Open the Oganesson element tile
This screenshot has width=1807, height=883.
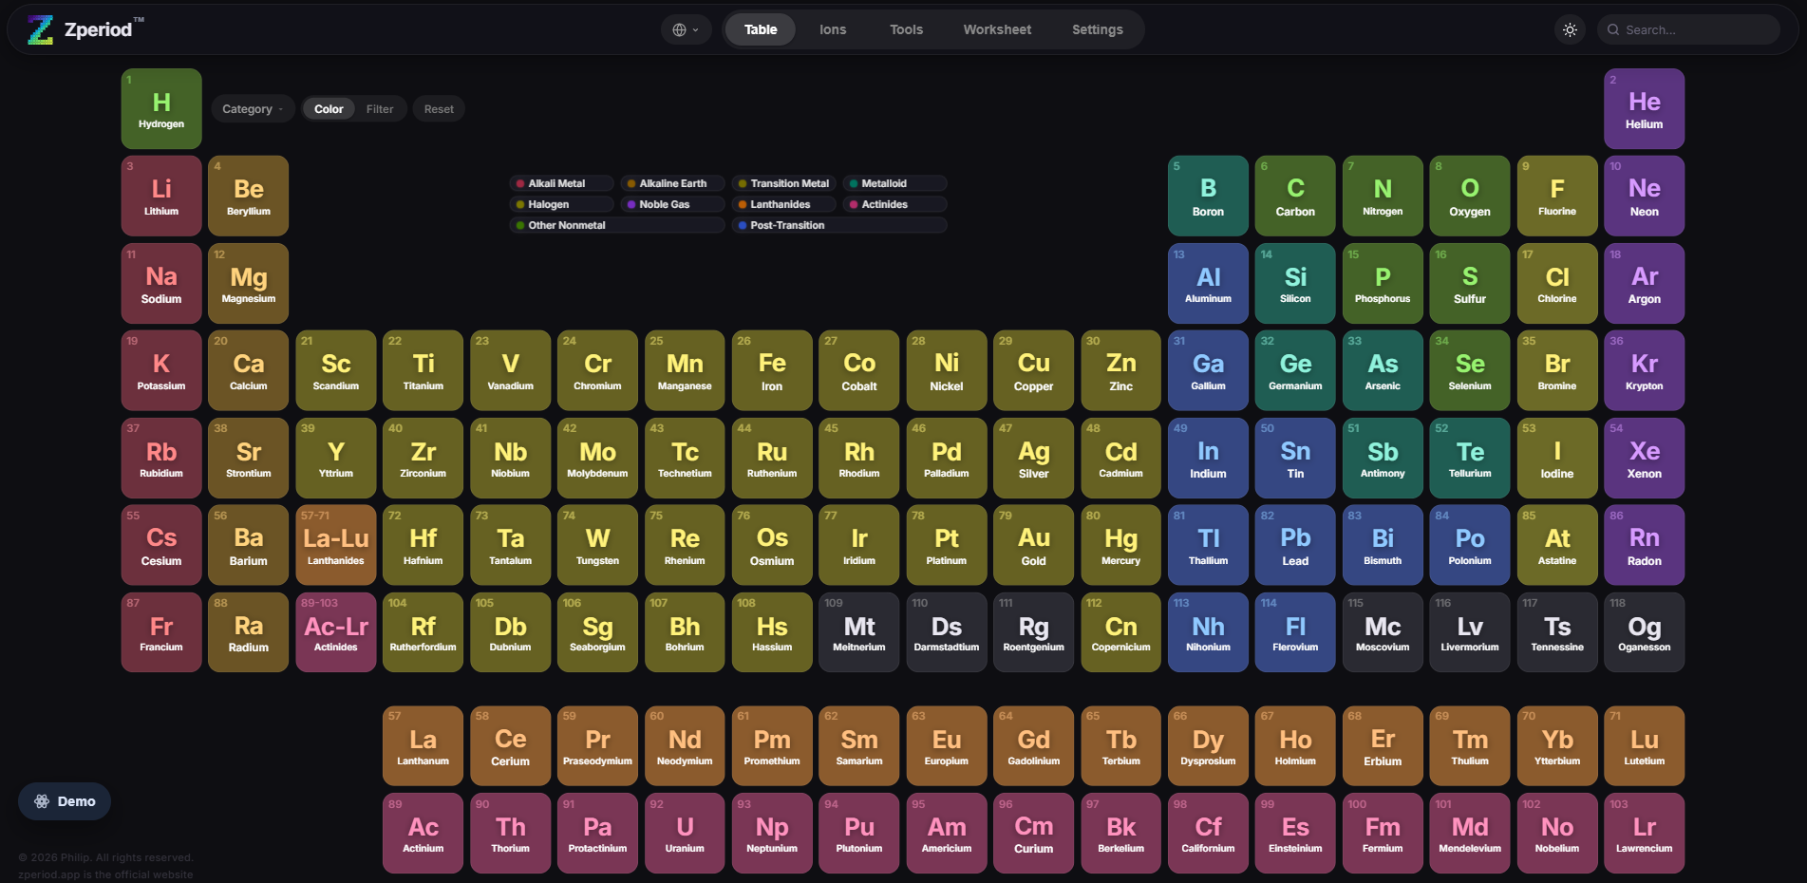click(x=1645, y=632)
